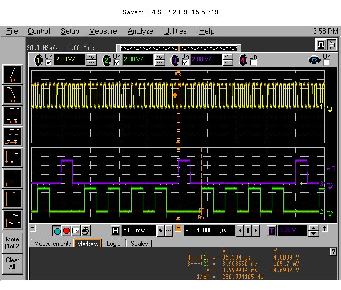341x290 pixels.
Task: Select the rise time measurement icon
Action: [13, 74]
